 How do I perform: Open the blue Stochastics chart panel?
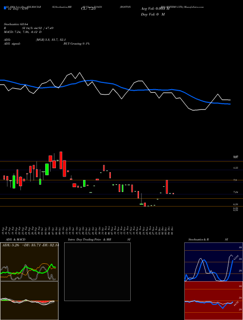tap(213, 262)
